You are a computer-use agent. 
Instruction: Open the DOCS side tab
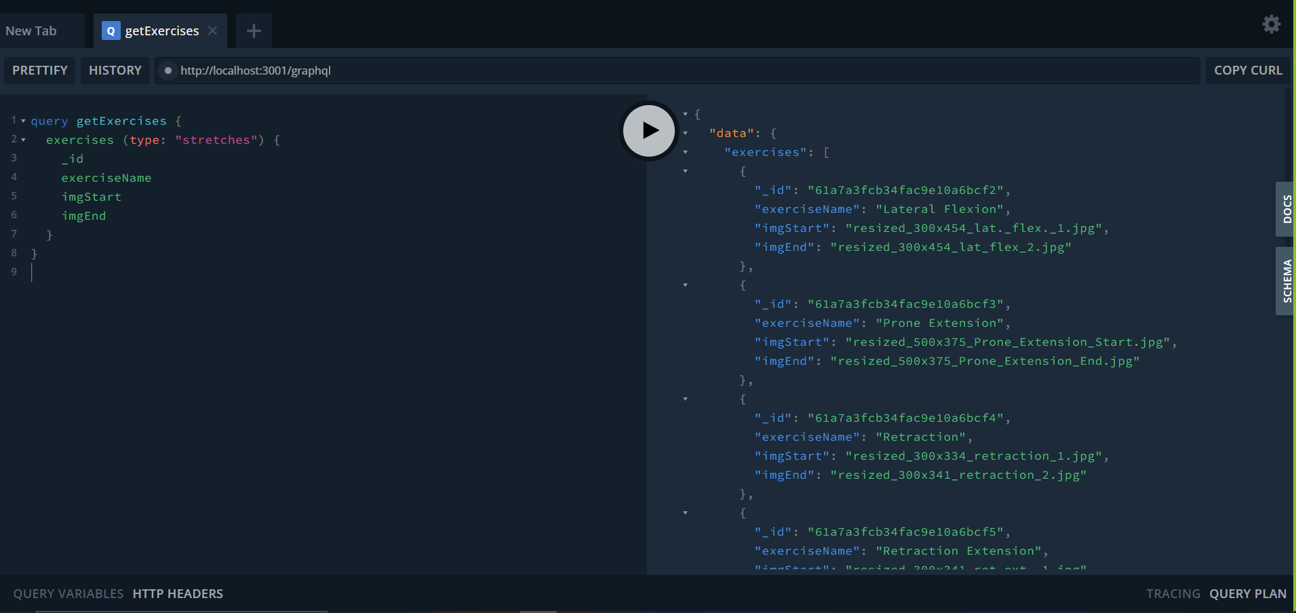point(1286,209)
